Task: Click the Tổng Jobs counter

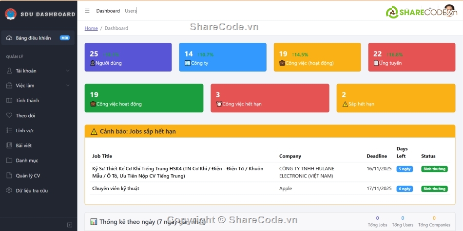Action: (x=377, y=222)
